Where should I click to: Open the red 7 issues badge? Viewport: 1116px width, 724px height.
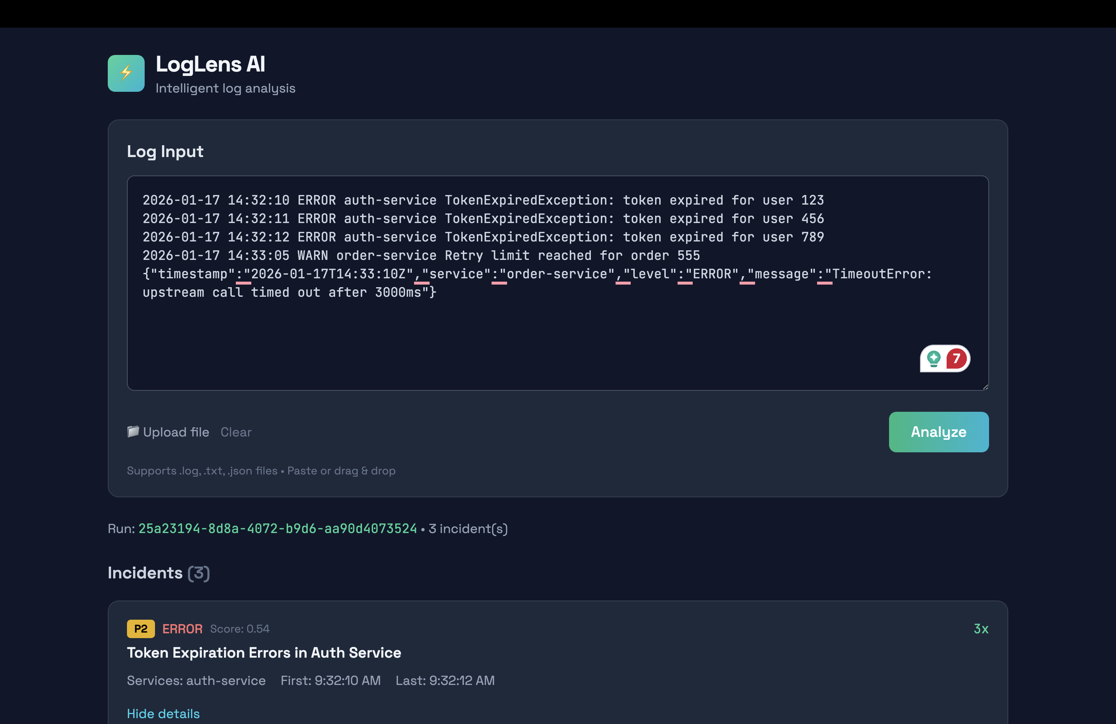click(x=957, y=359)
